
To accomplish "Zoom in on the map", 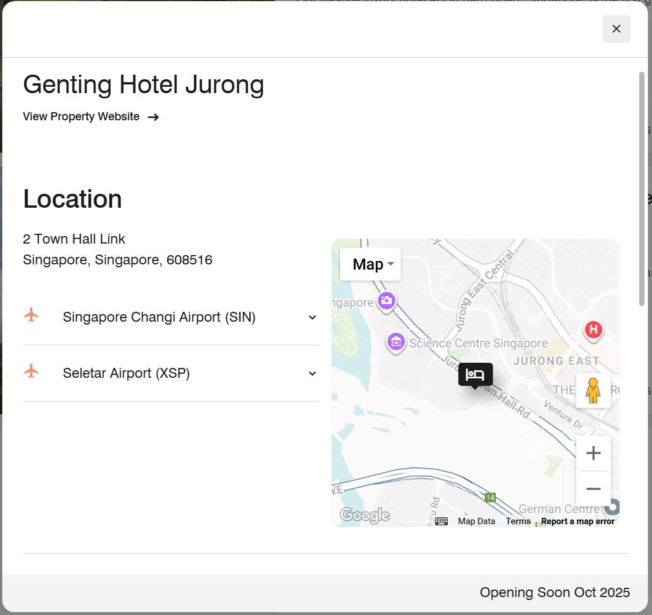I will coord(593,453).
